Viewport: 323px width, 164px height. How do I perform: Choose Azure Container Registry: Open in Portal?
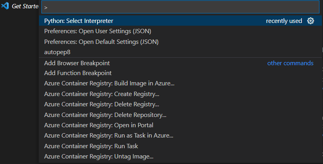(99, 125)
